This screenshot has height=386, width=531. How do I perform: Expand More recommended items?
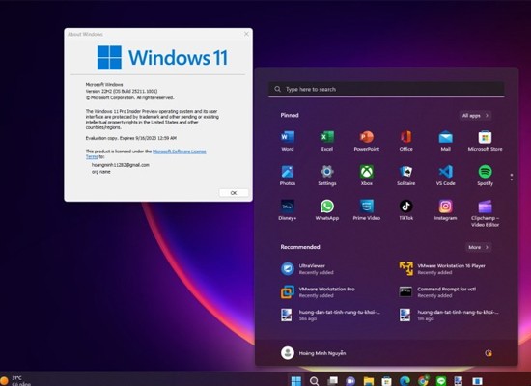pyautogui.click(x=479, y=247)
